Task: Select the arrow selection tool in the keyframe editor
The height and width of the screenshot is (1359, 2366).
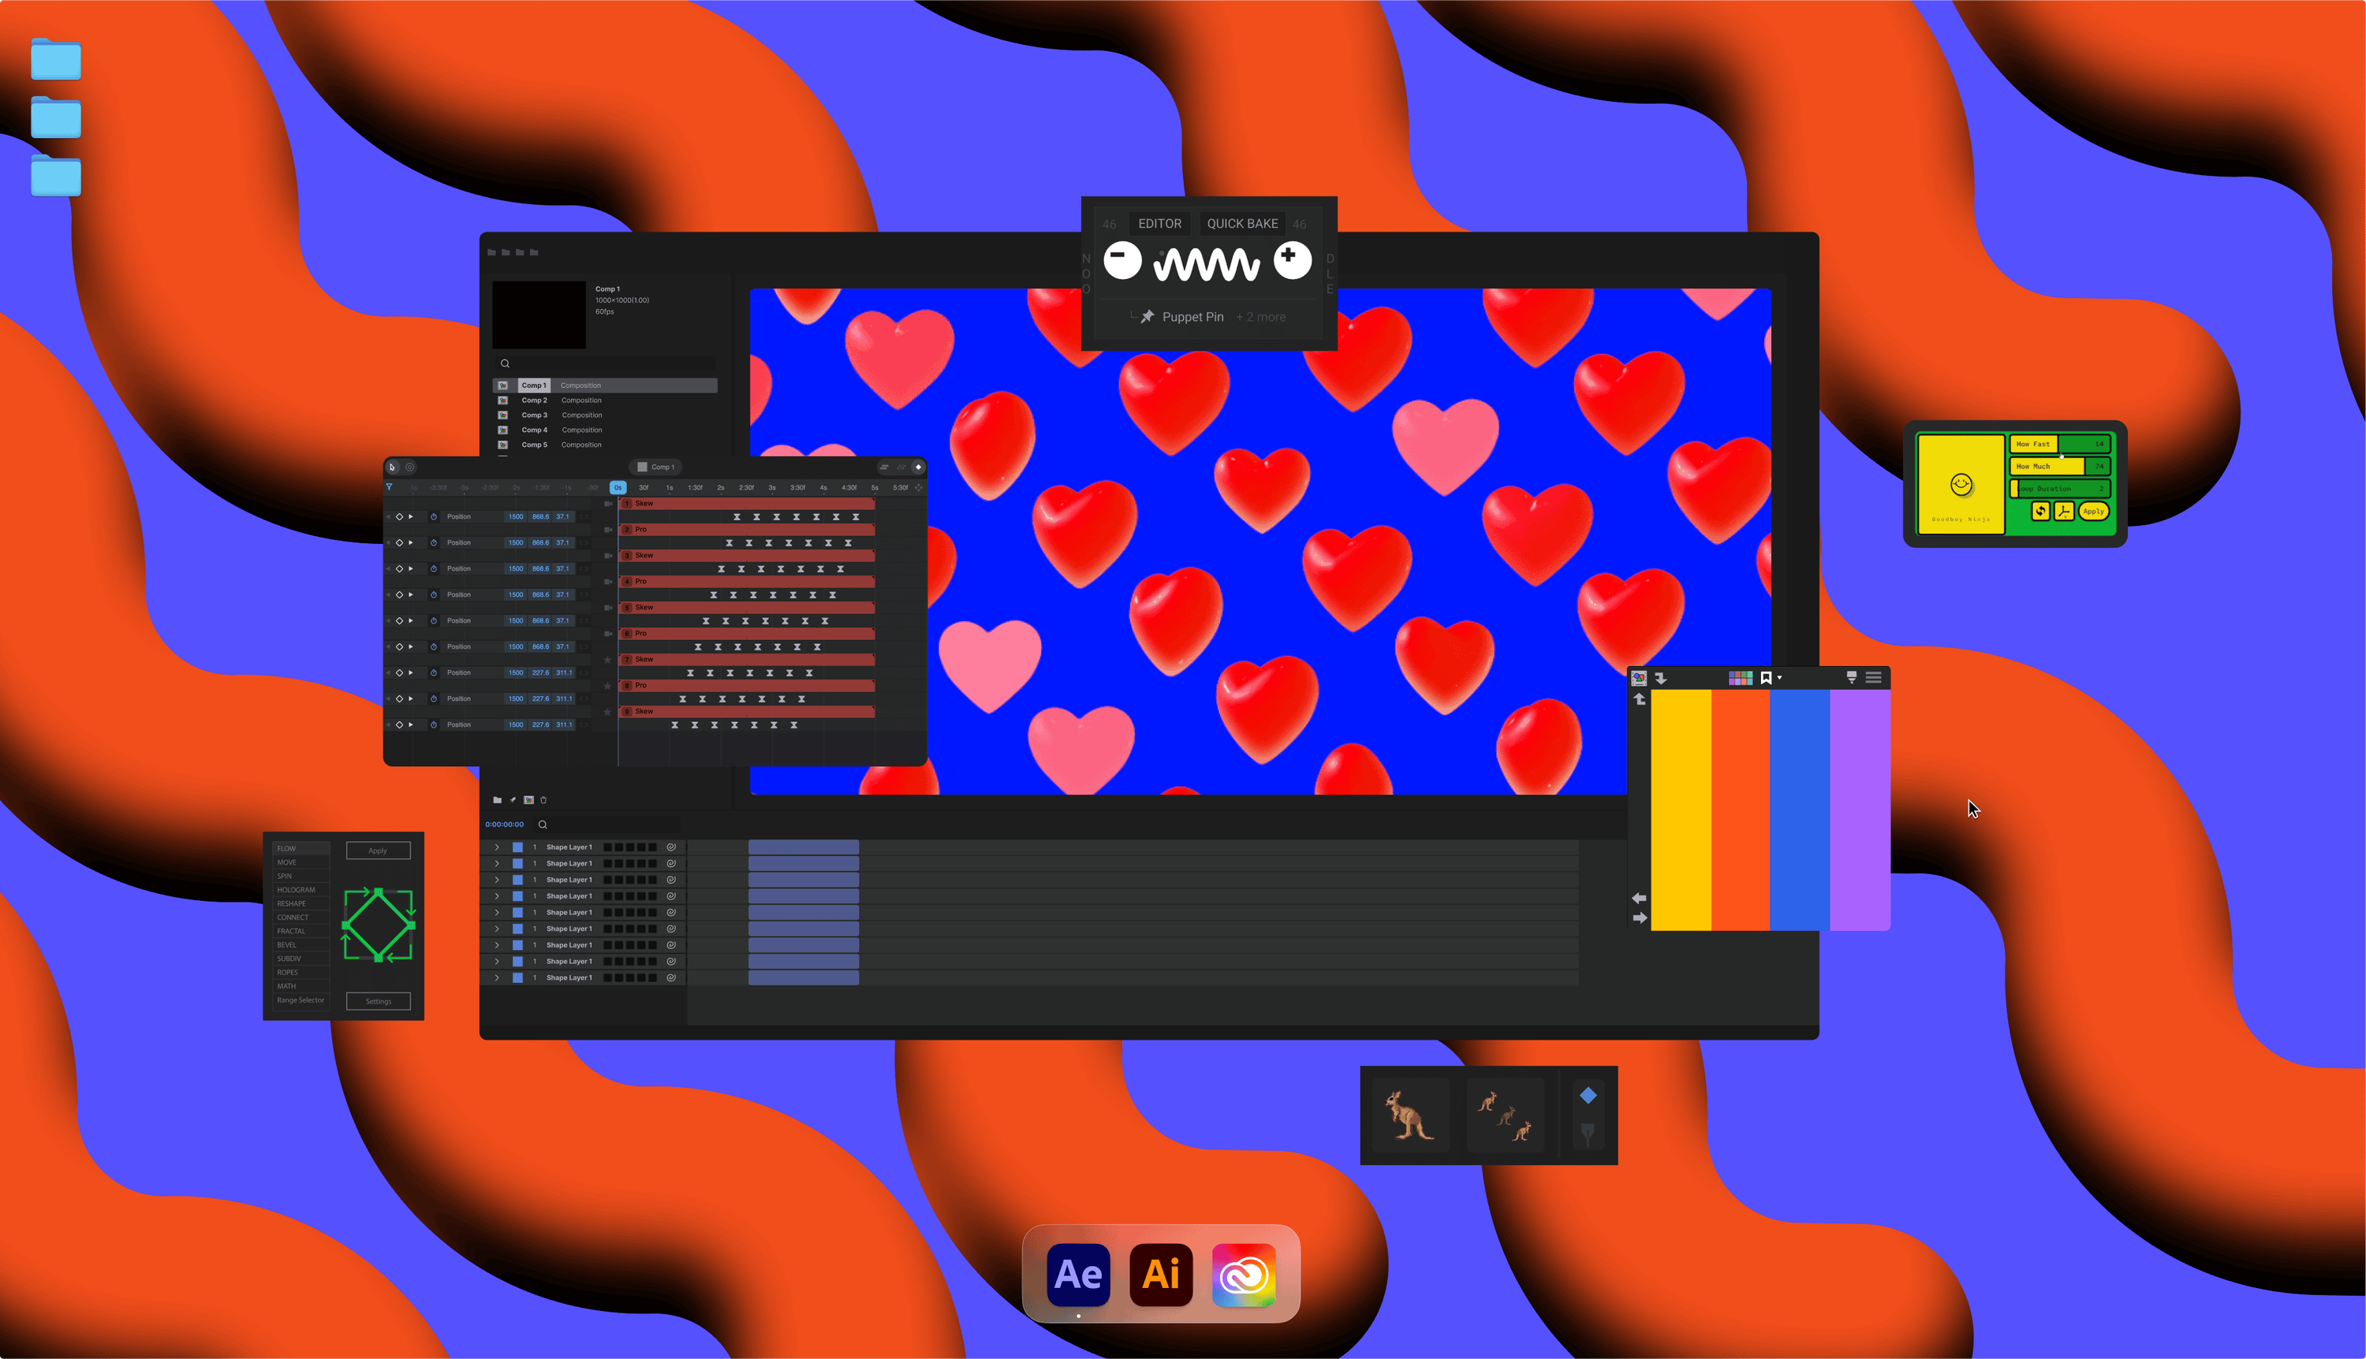Action: pos(392,467)
